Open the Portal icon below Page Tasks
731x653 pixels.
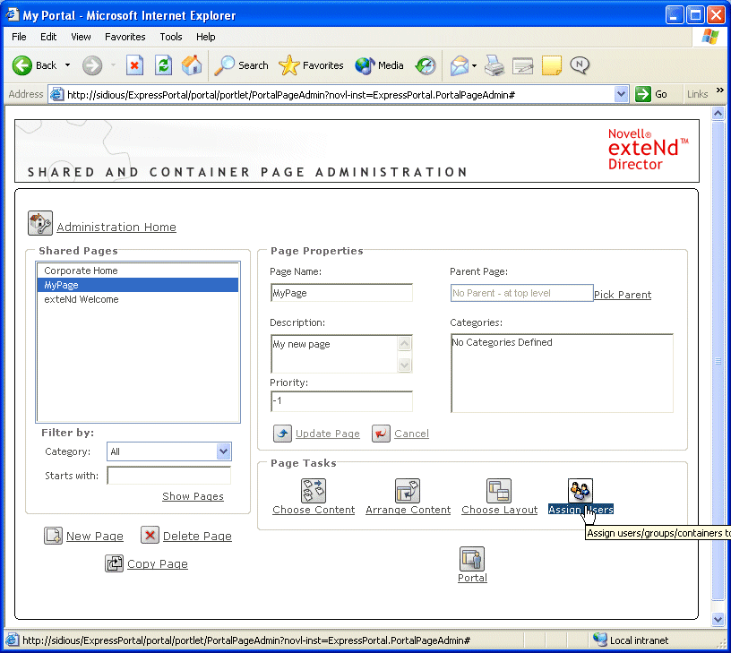coord(472,559)
